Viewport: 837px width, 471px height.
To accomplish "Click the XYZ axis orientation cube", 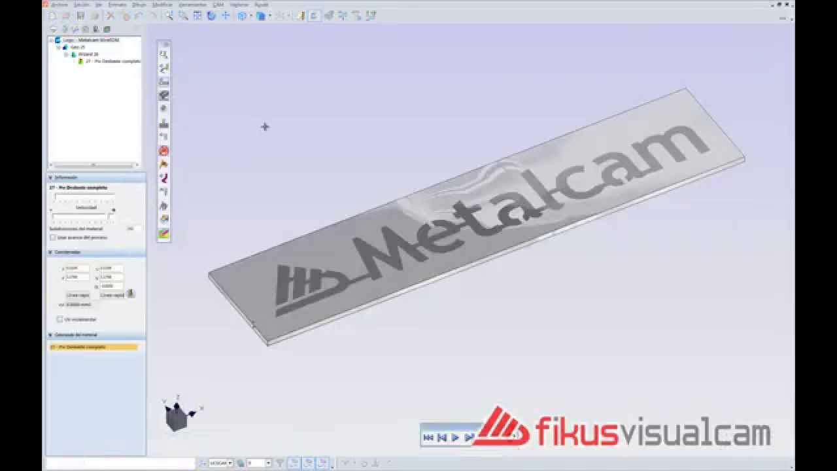I will (177, 417).
